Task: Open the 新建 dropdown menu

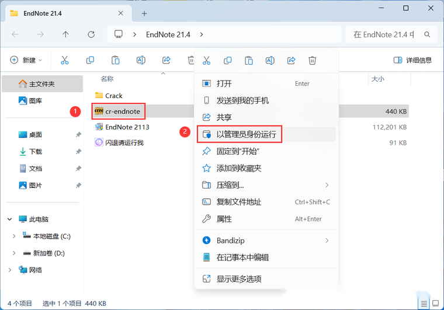Action: pos(26,60)
